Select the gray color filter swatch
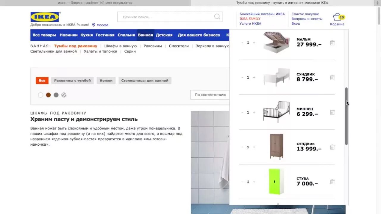The width and height of the screenshot is (381, 214). click(56, 95)
